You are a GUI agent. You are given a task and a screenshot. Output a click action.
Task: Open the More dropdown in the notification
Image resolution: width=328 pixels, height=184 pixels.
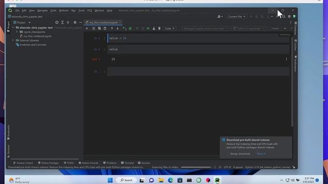click(261, 154)
